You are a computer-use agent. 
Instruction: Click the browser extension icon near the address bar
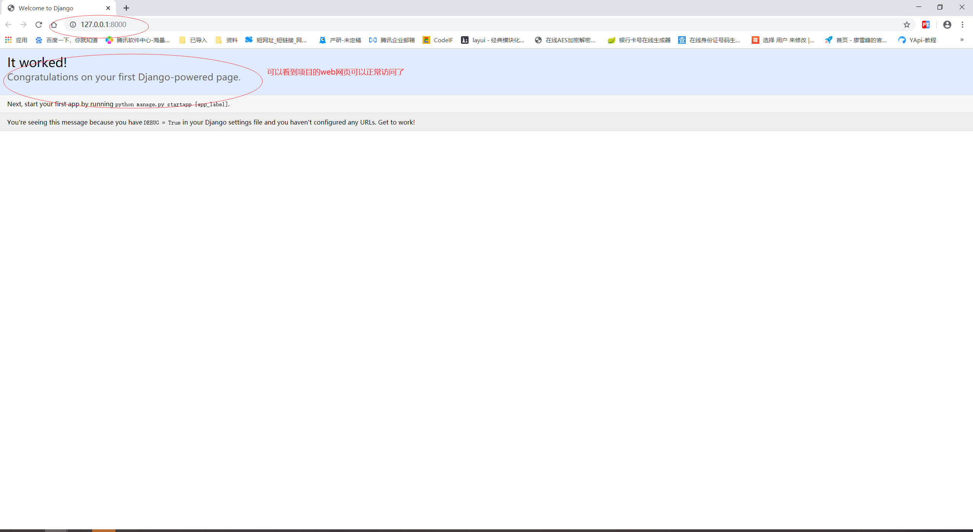click(926, 24)
